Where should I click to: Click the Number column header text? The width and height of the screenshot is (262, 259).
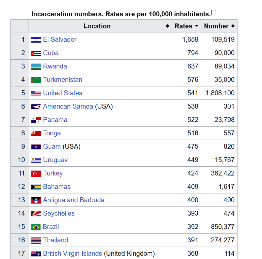tap(216, 26)
